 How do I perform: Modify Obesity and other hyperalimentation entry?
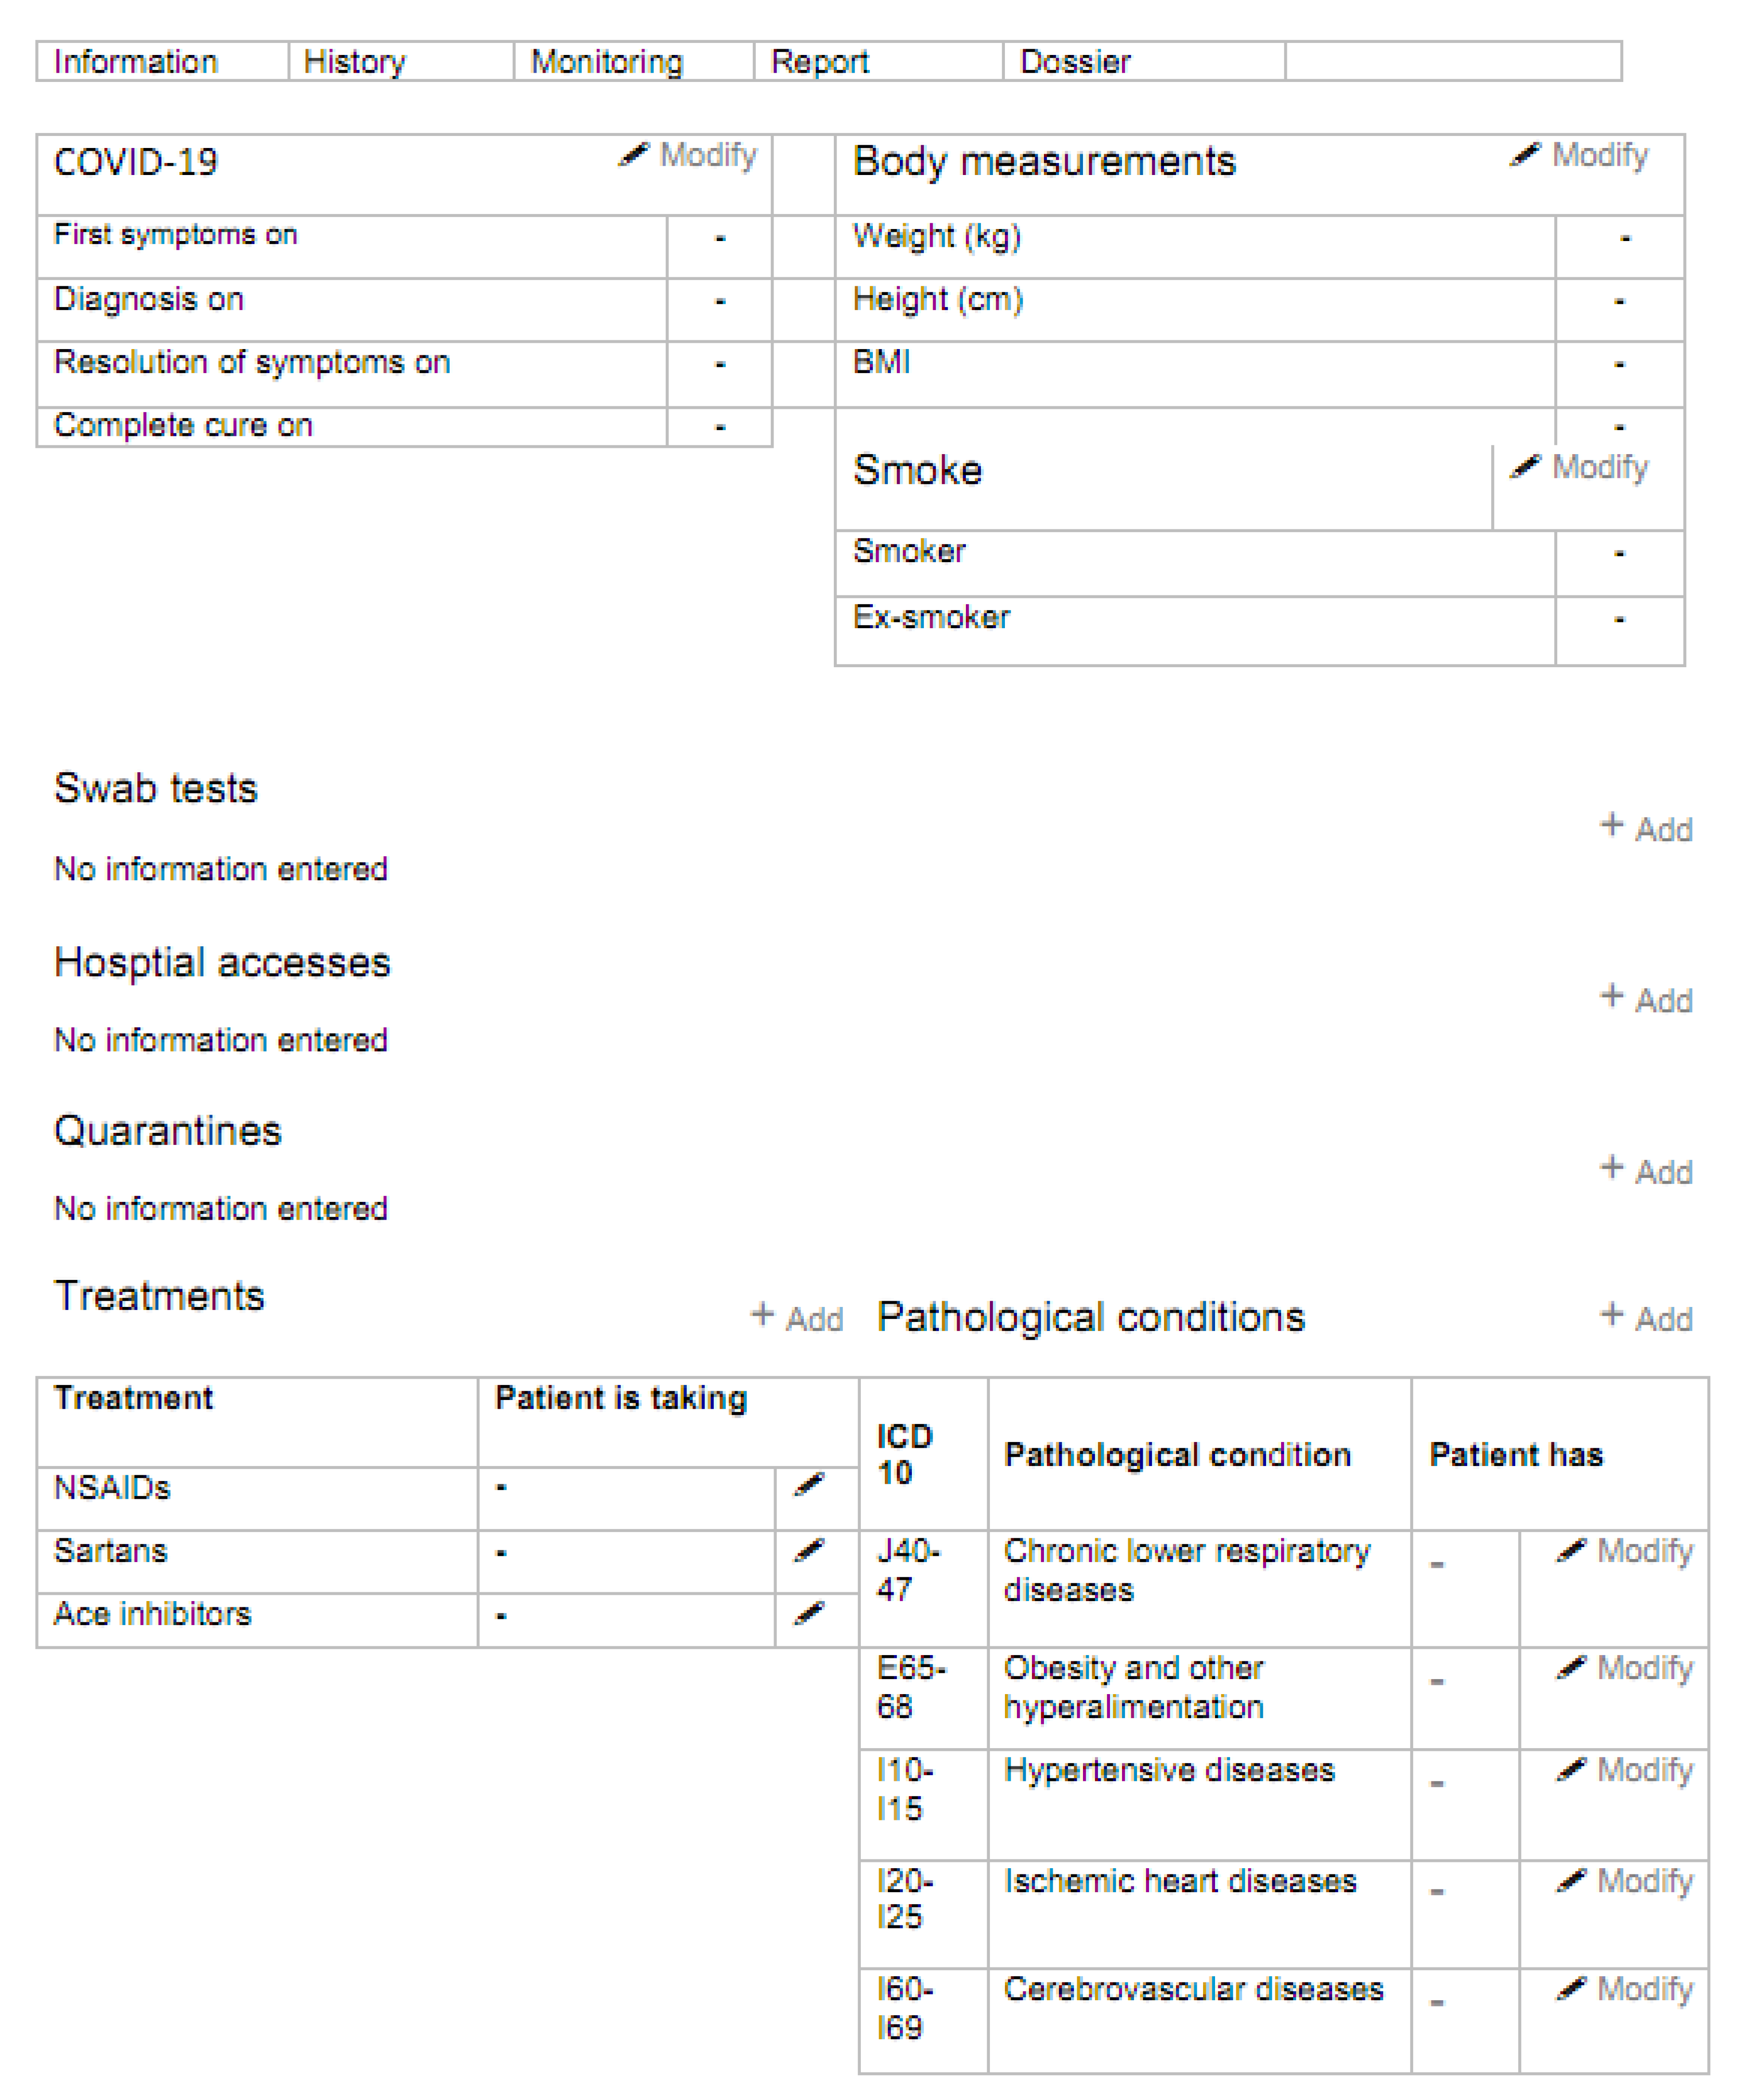(x=1625, y=1668)
